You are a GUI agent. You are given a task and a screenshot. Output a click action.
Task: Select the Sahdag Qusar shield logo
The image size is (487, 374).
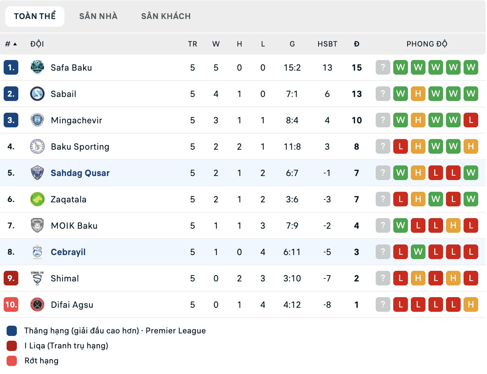click(37, 173)
